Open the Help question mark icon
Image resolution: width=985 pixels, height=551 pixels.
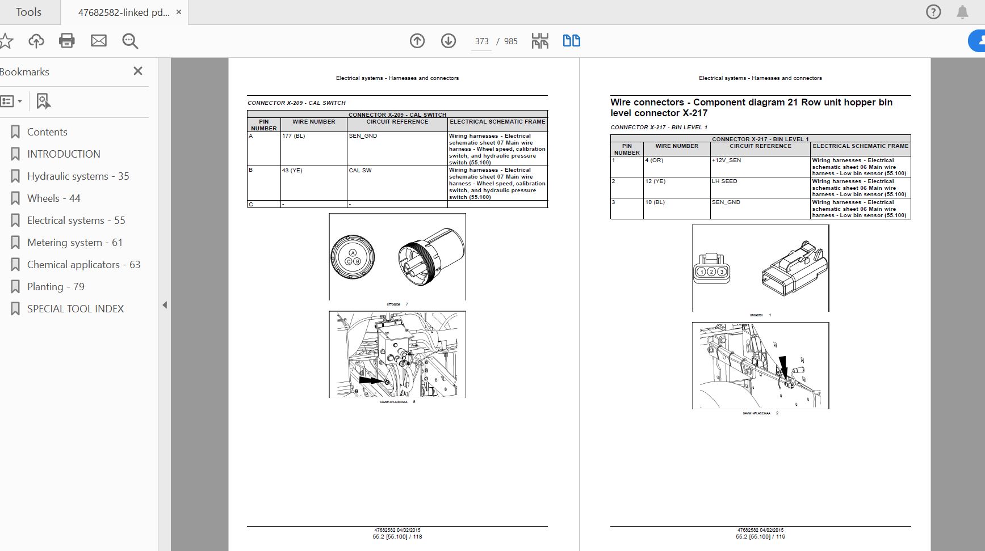[x=933, y=12]
